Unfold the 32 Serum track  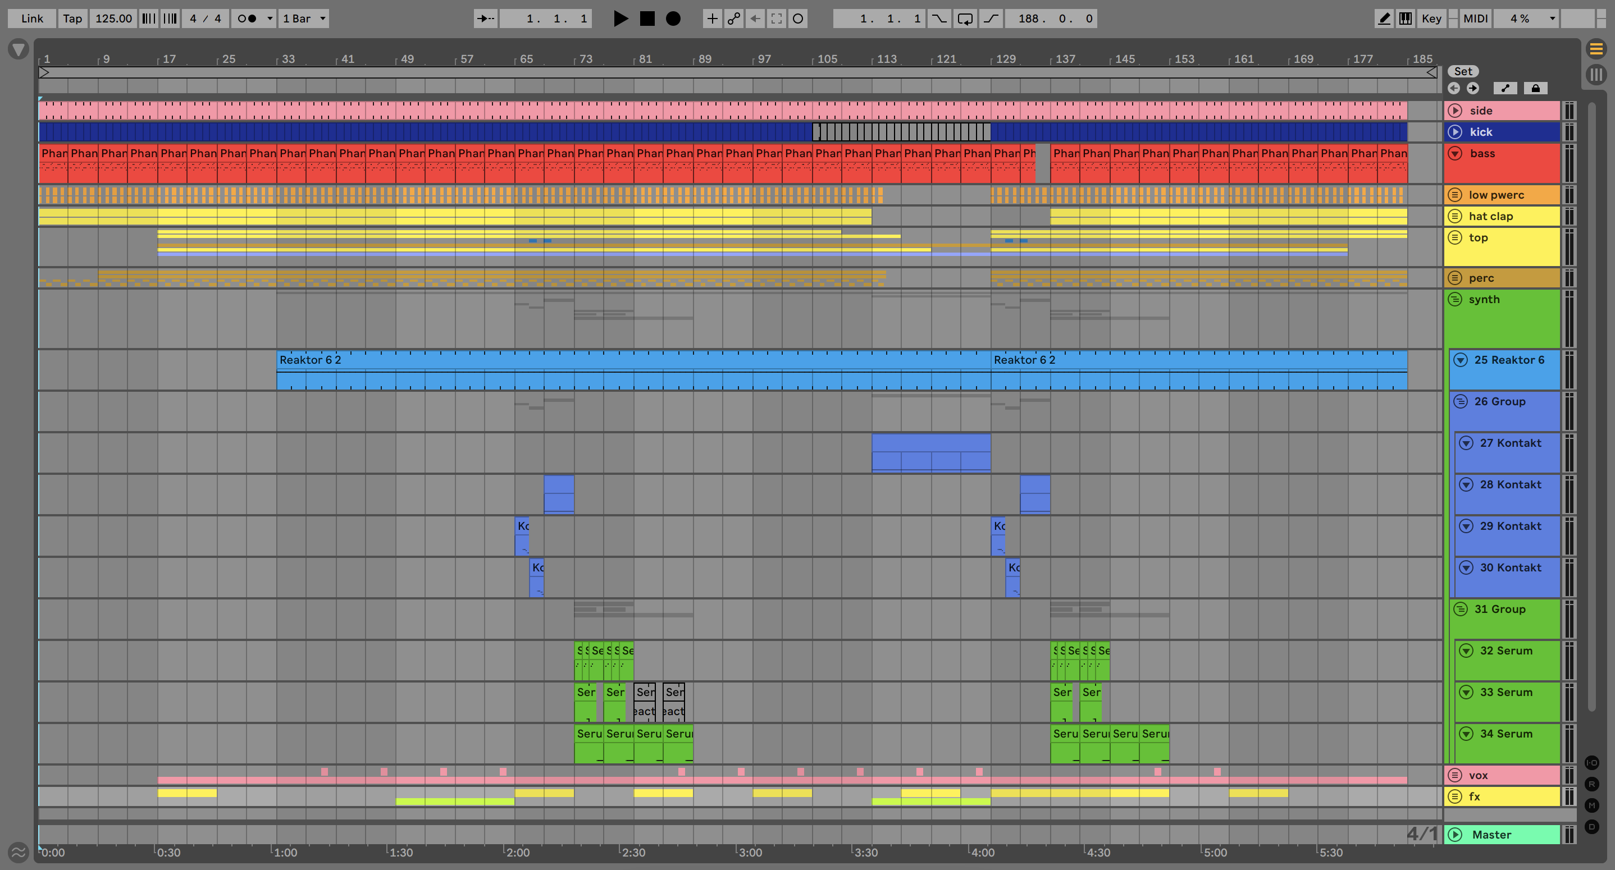point(1466,651)
